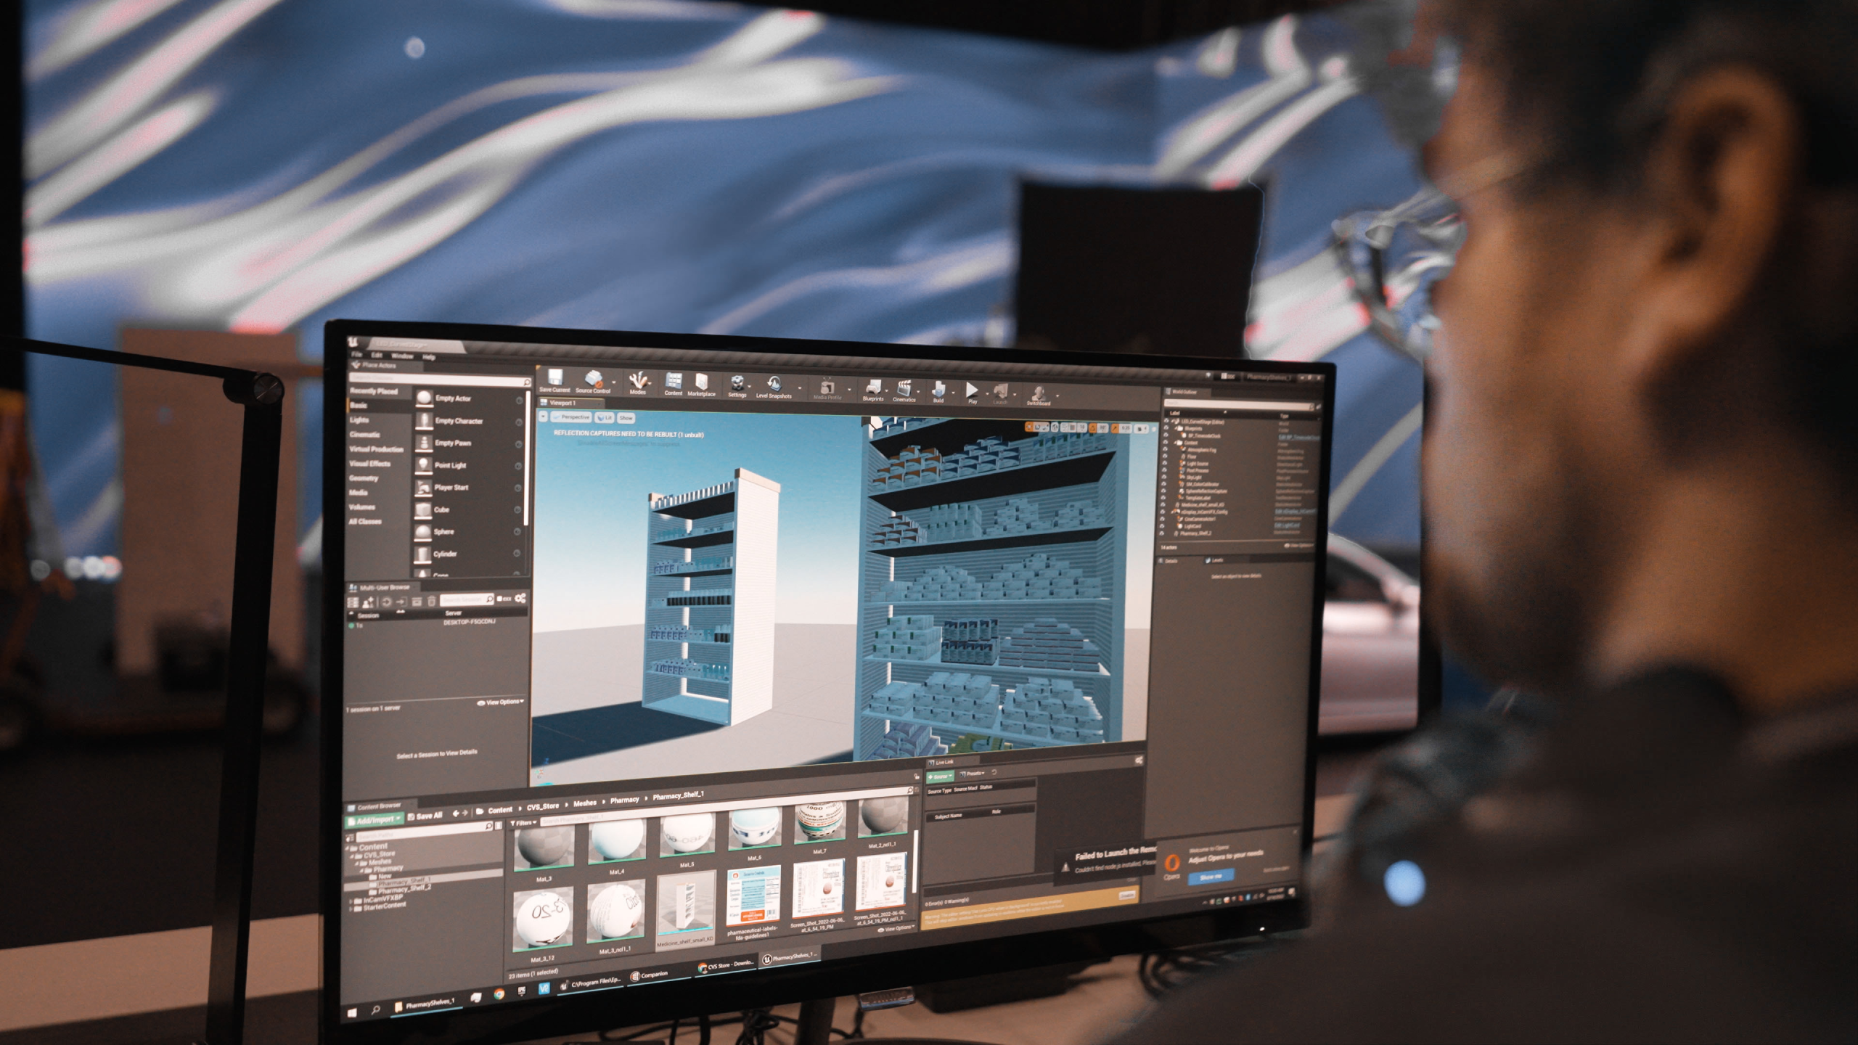Click Multi-User Browser settings gears icon
This screenshot has height=1045, width=1858.
(520, 599)
